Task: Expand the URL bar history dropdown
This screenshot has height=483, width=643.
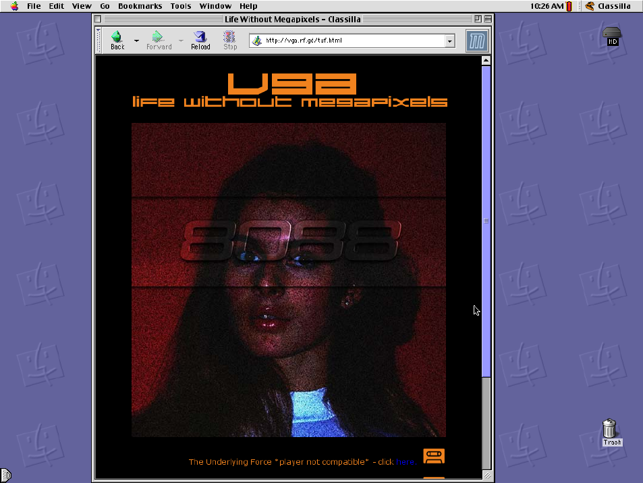Action: pos(450,41)
